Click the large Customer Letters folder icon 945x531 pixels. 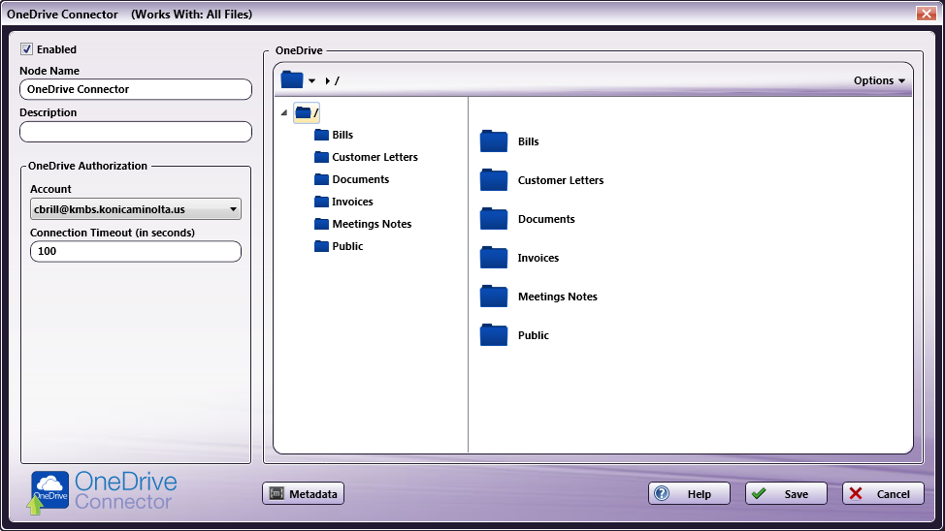pos(494,180)
